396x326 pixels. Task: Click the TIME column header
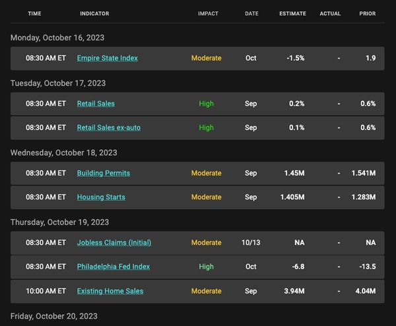tap(34, 14)
